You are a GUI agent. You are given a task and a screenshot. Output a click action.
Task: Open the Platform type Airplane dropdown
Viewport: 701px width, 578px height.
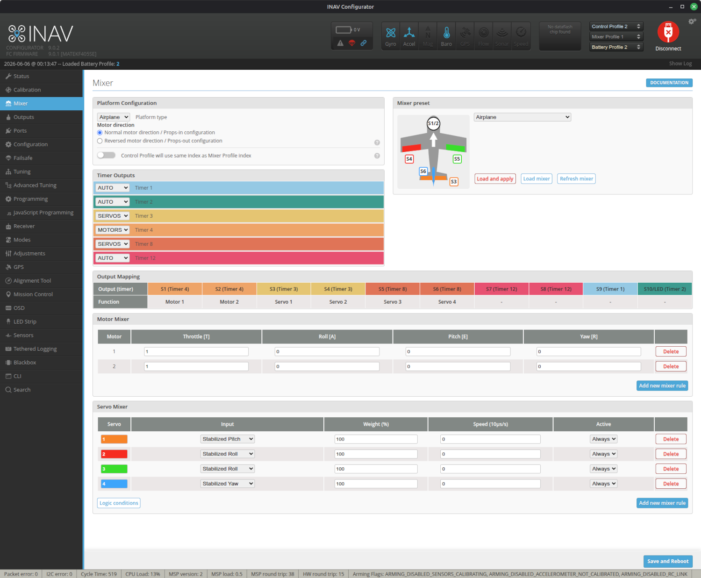click(114, 117)
